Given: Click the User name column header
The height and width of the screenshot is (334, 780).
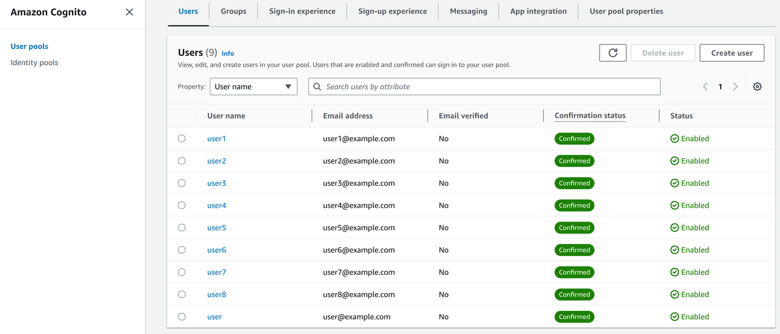Looking at the screenshot, I should (226, 116).
